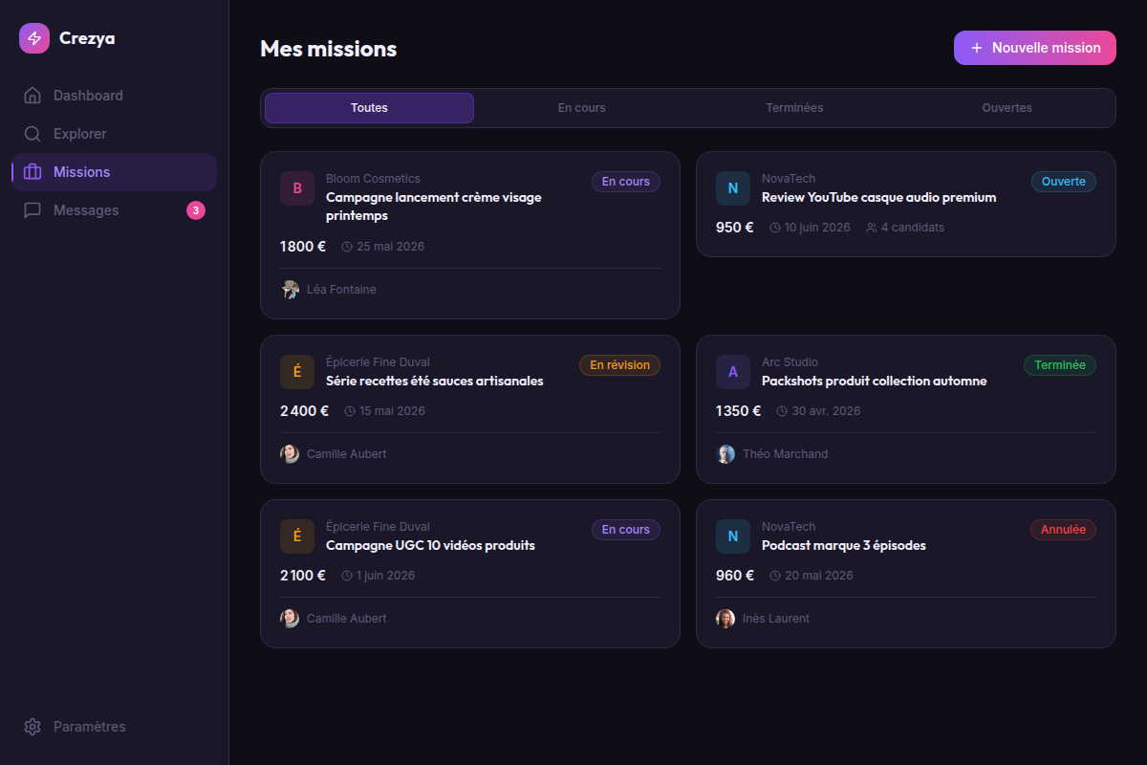Click the En cours badge on UGC card
Image resolution: width=1147 pixels, height=765 pixels.
tap(626, 530)
